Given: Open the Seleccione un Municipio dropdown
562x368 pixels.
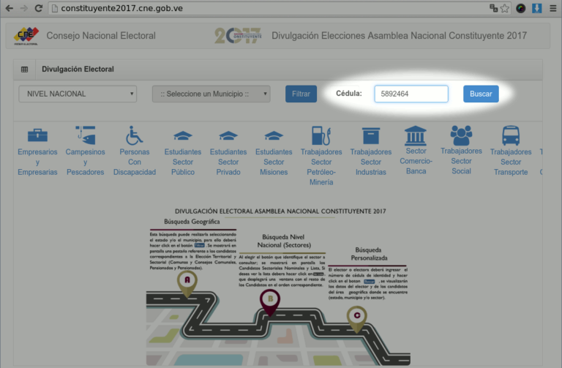Looking at the screenshot, I should click(x=211, y=94).
